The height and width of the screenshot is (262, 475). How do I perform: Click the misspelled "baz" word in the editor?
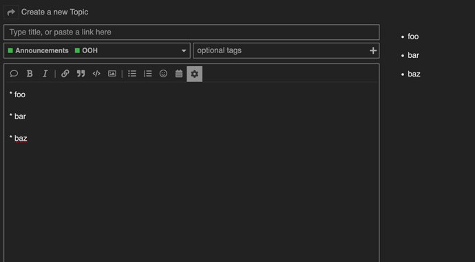tap(21, 139)
